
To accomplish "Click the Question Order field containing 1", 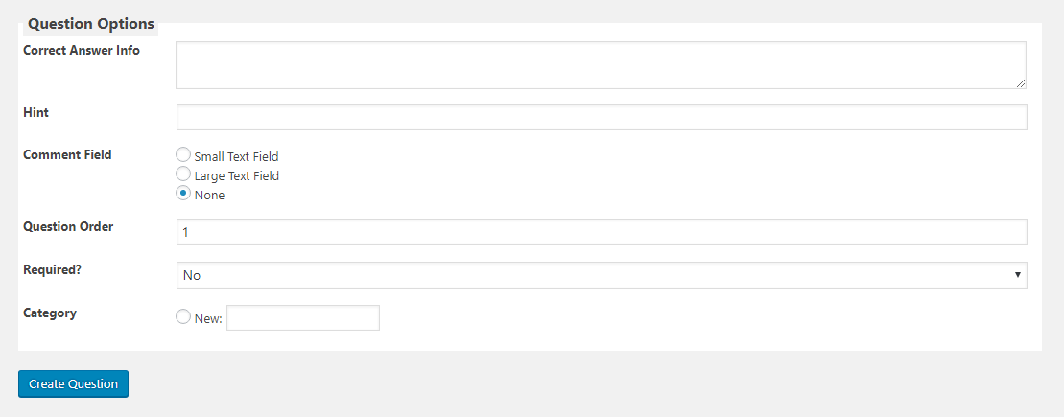I will 602,232.
